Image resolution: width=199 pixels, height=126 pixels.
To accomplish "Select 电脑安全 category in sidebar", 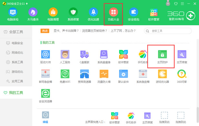I will click(x=16, y=43).
